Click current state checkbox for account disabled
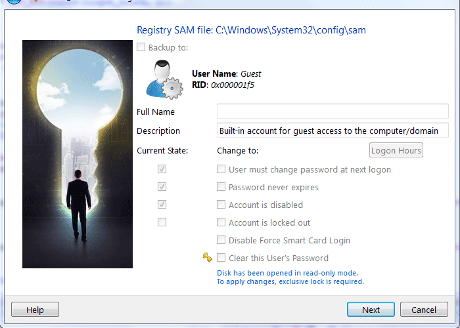Viewport: 460px width, 328px height. click(x=162, y=205)
